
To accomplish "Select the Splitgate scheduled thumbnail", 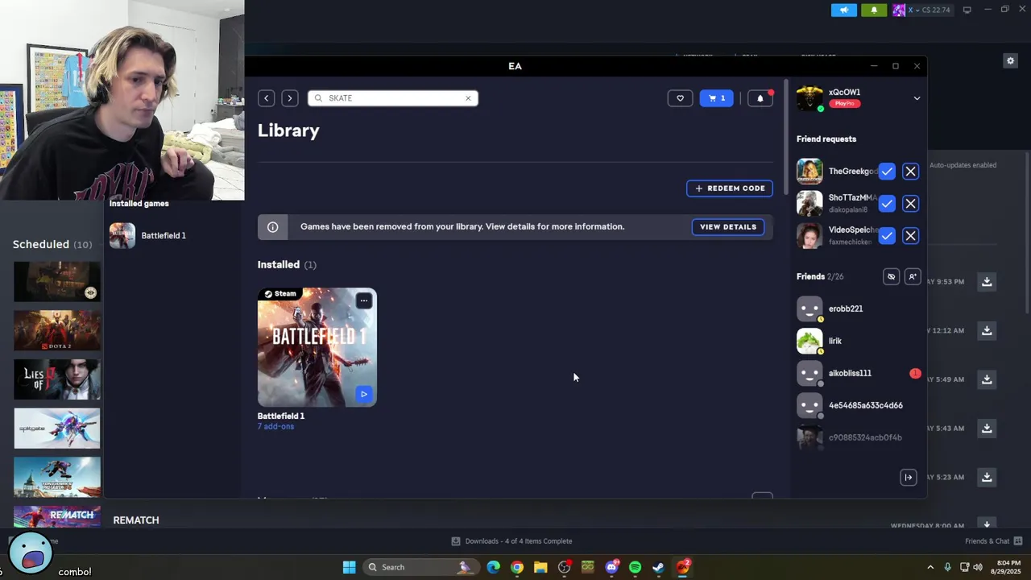I will (57, 428).
